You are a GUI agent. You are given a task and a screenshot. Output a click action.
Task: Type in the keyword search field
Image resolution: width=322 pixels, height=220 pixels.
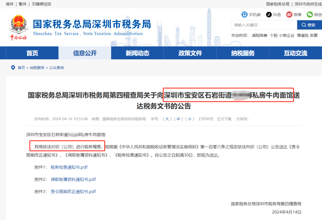point(264,25)
